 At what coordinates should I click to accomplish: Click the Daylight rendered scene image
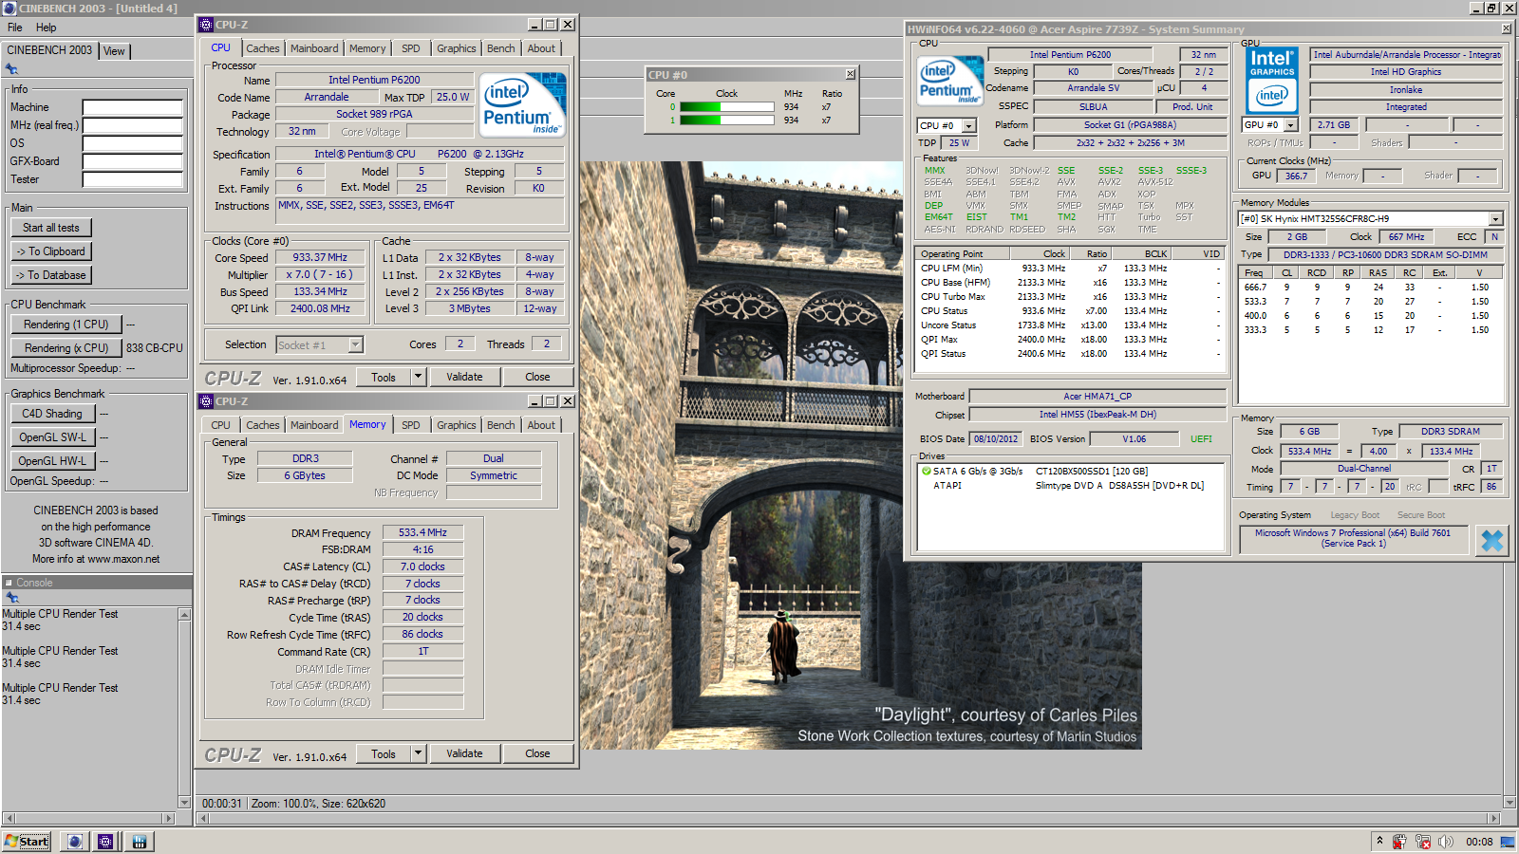[861, 455]
